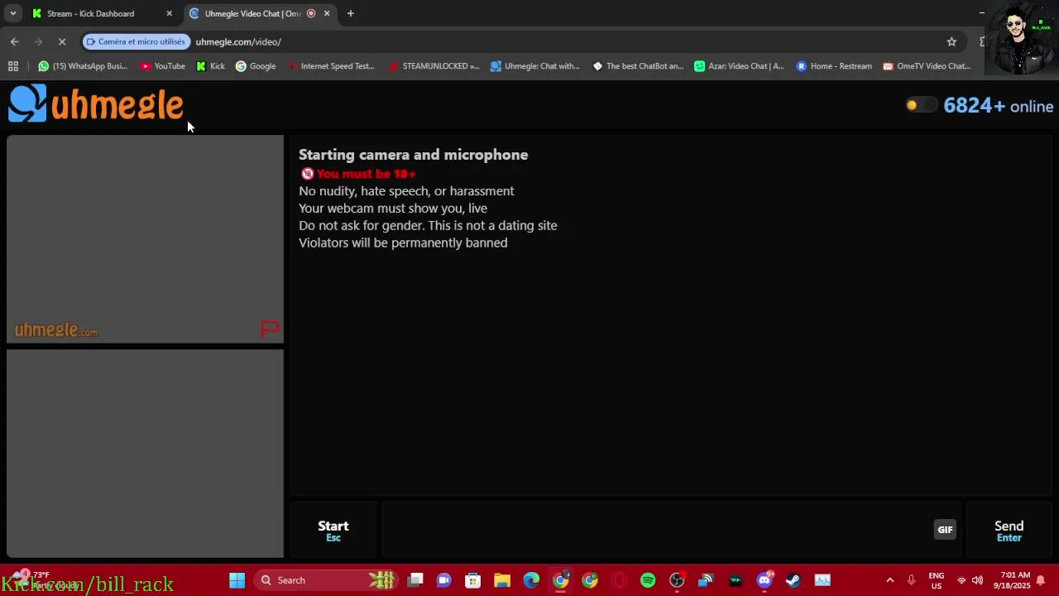Open Microsoft Store from taskbar
This screenshot has height=596, width=1059.
pyautogui.click(x=473, y=580)
